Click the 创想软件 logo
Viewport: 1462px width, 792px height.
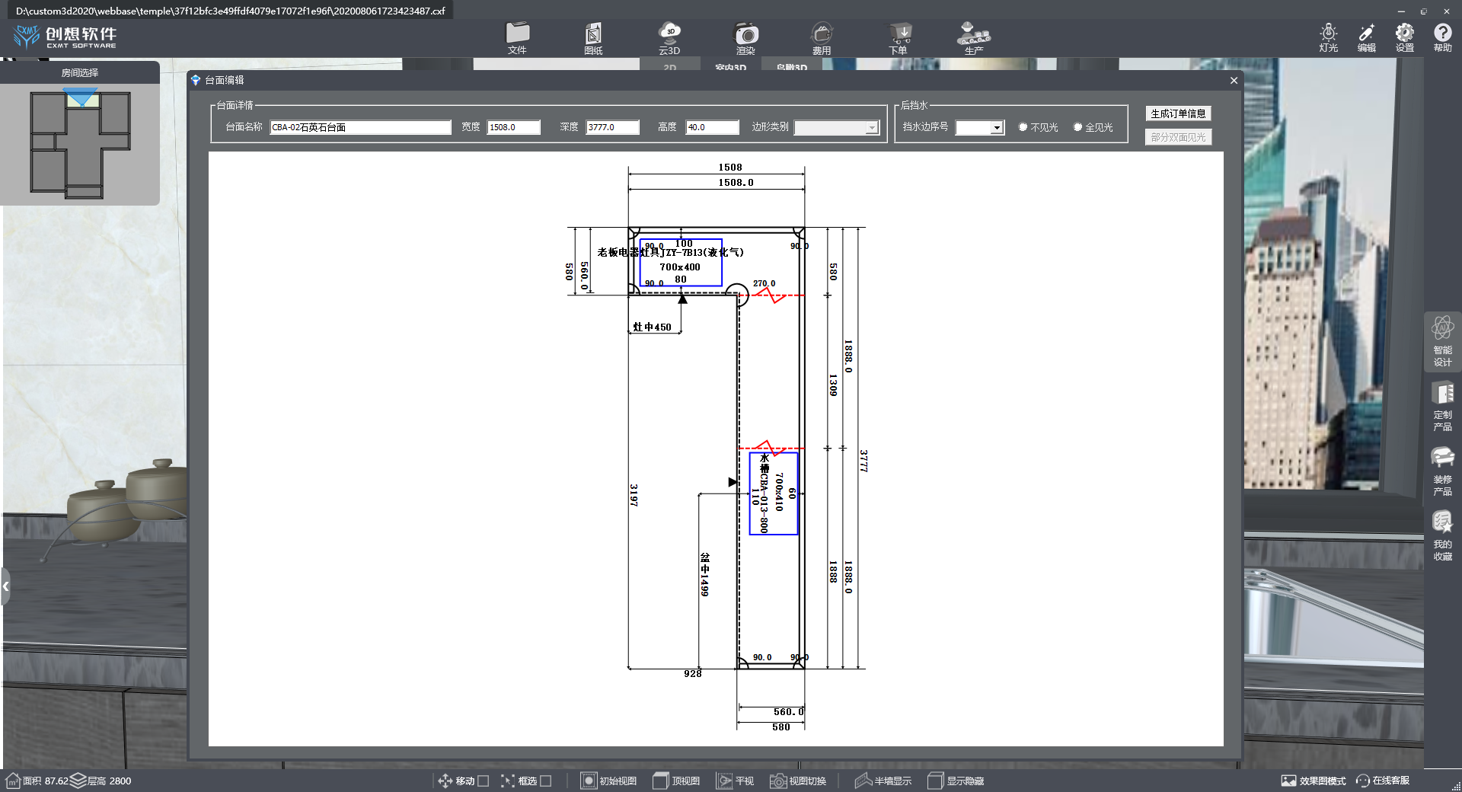point(65,36)
